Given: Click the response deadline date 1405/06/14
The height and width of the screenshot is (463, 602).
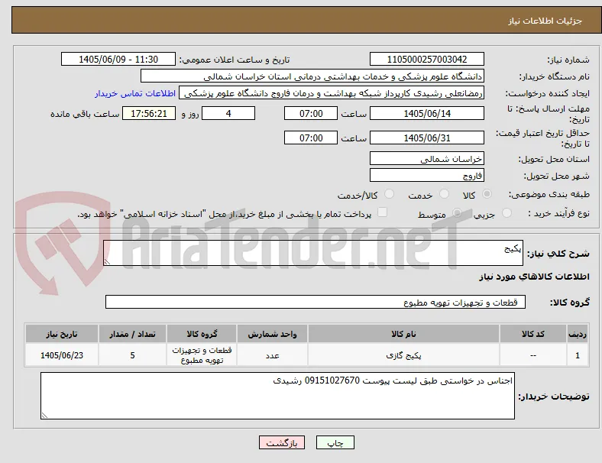Looking at the screenshot, I should pyautogui.click(x=427, y=113).
